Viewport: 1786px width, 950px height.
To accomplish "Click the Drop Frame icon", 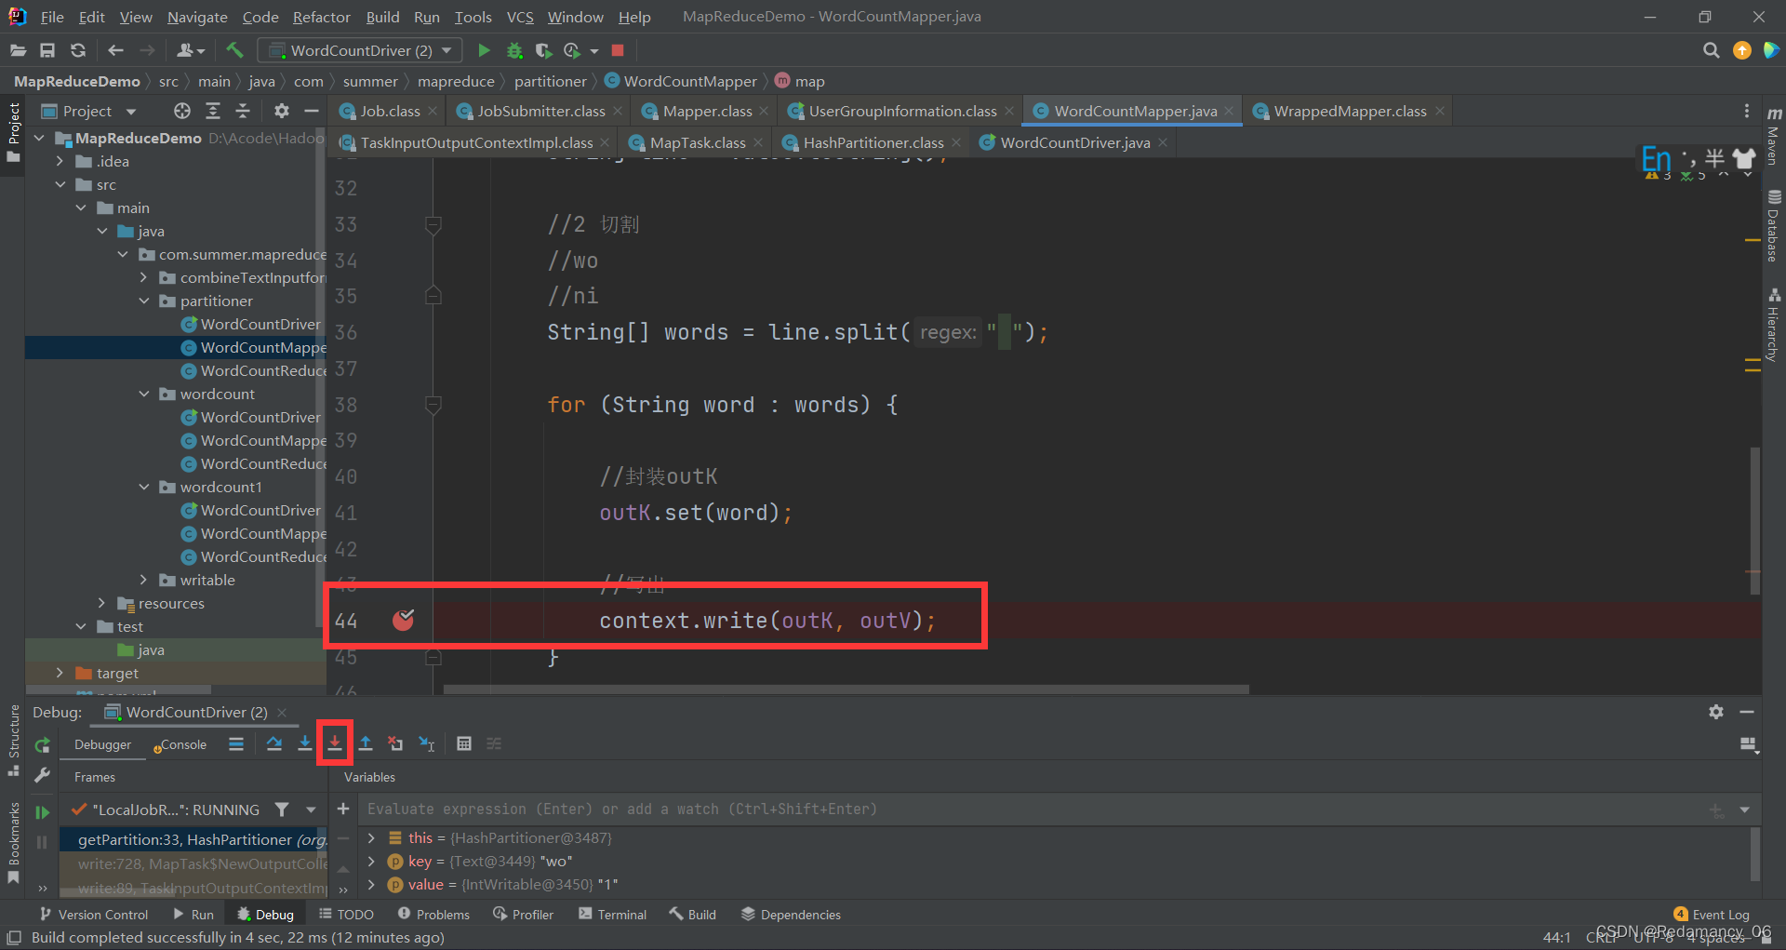I will (395, 743).
